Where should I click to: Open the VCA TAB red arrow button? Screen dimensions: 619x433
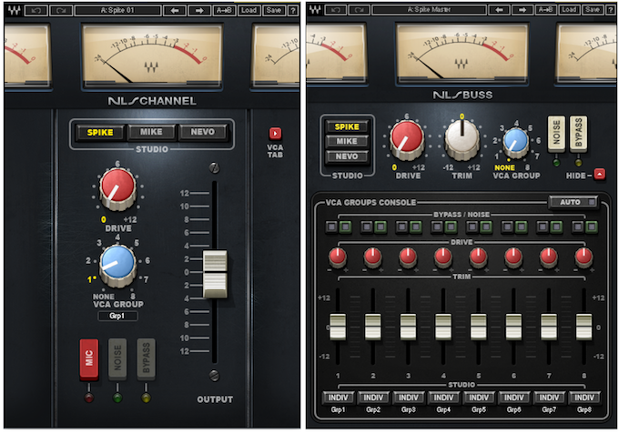pos(275,134)
